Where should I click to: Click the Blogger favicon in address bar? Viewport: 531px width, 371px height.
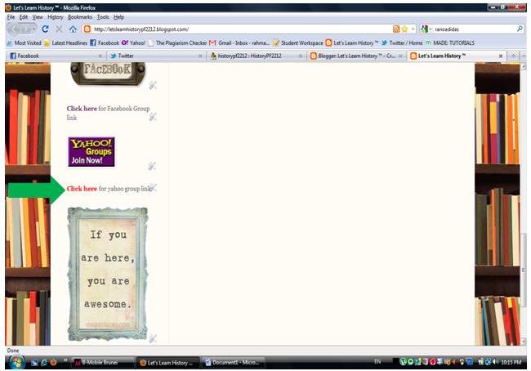click(x=87, y=29)
